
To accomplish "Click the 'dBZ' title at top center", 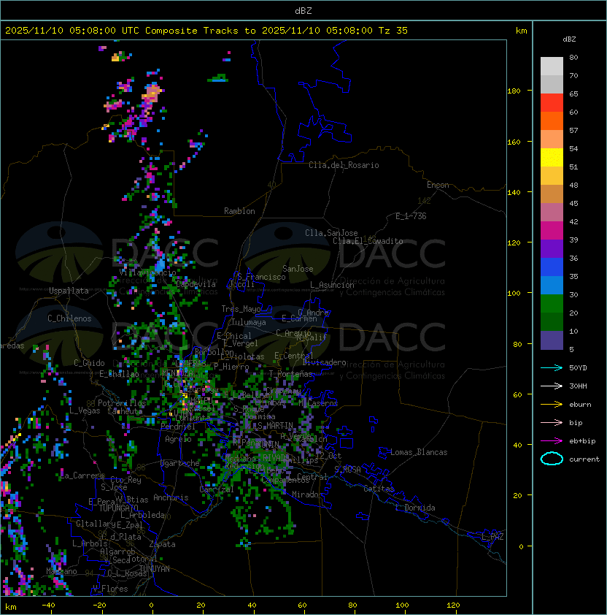I will coord(303,11).
